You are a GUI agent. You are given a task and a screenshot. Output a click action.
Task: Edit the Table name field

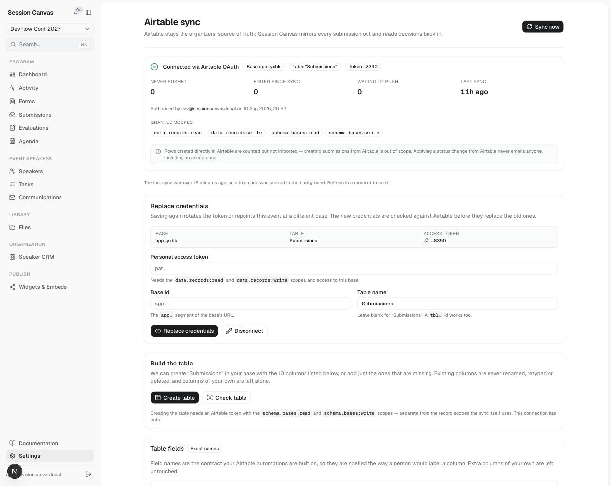457,304
